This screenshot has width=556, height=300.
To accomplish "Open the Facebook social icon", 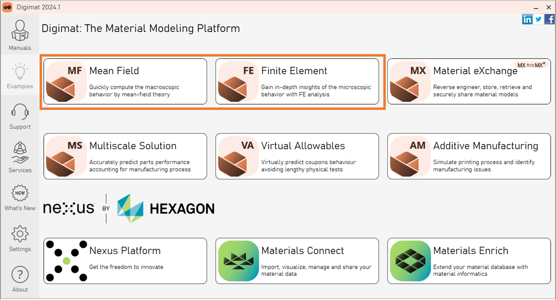I will (x=549, y=19).
